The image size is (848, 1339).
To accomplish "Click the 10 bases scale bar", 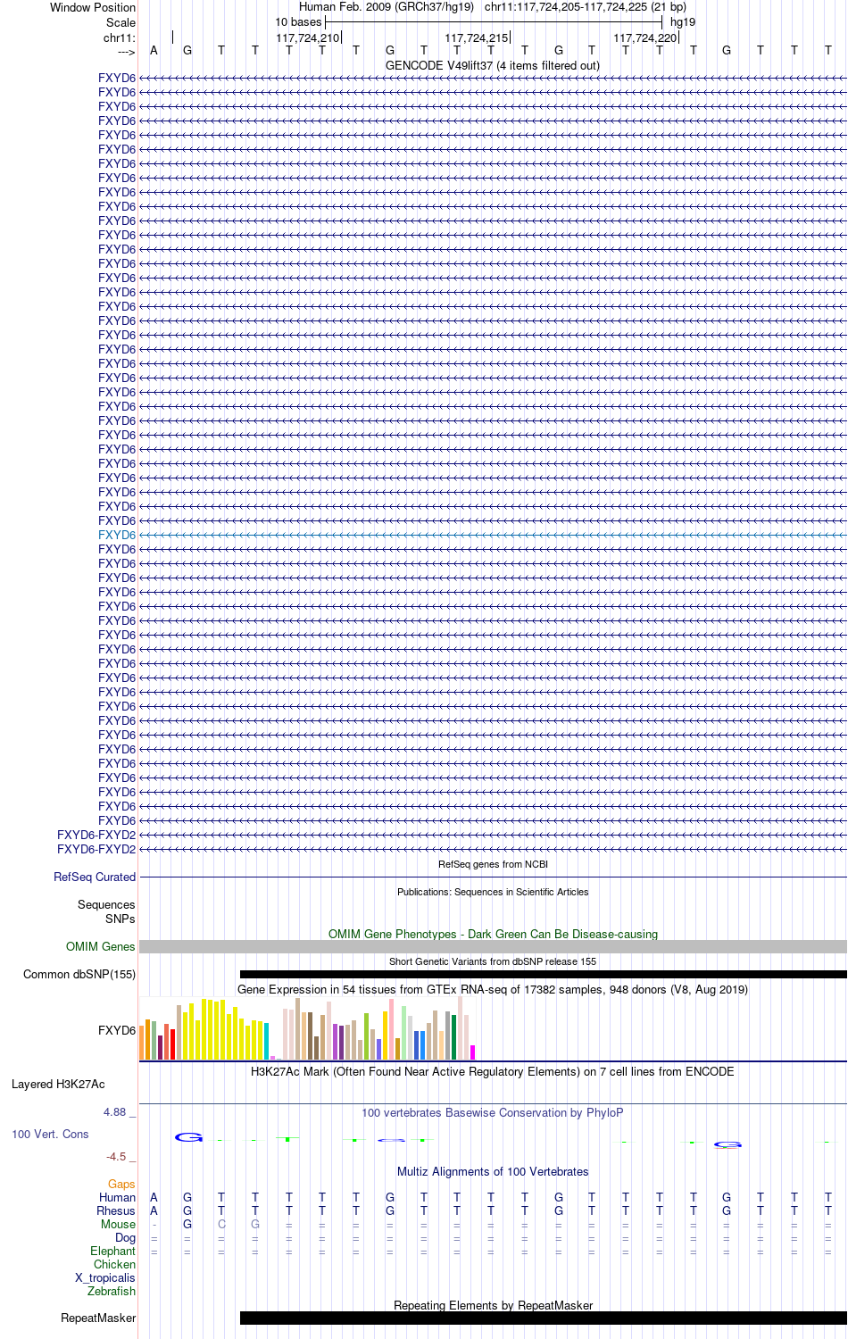I will point(494,21).
